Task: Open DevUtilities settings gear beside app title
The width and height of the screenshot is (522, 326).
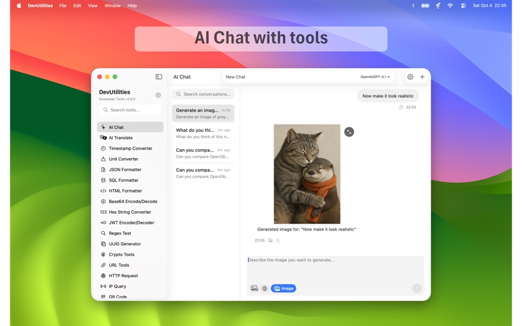Action: (x=158, y=95)
